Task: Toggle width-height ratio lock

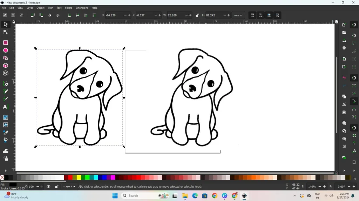Action: coord(197,15)
